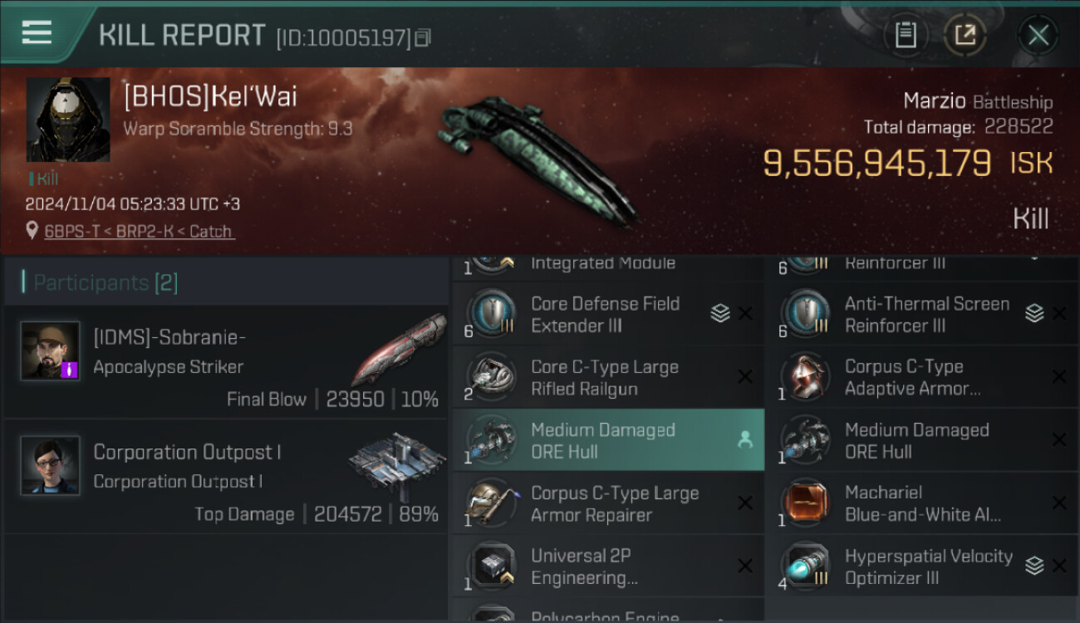1080x623 pixels.
Task: Click the Kel'Wai character portrait
Action: [68, 120]
